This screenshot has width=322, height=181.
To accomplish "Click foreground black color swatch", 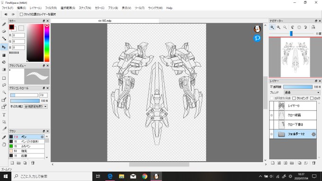I will [x=11, y=27].
